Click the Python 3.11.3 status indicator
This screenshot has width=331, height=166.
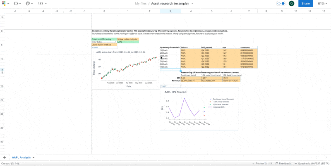[x=262, y=164]
